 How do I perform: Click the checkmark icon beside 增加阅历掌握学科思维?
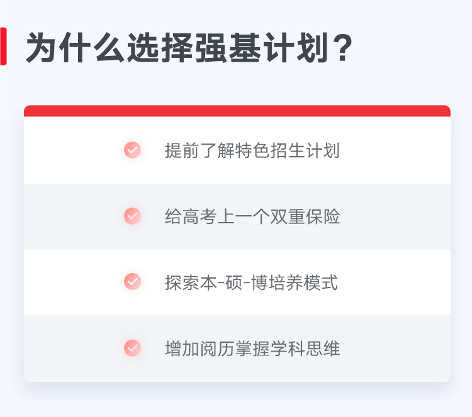[132, 348]
